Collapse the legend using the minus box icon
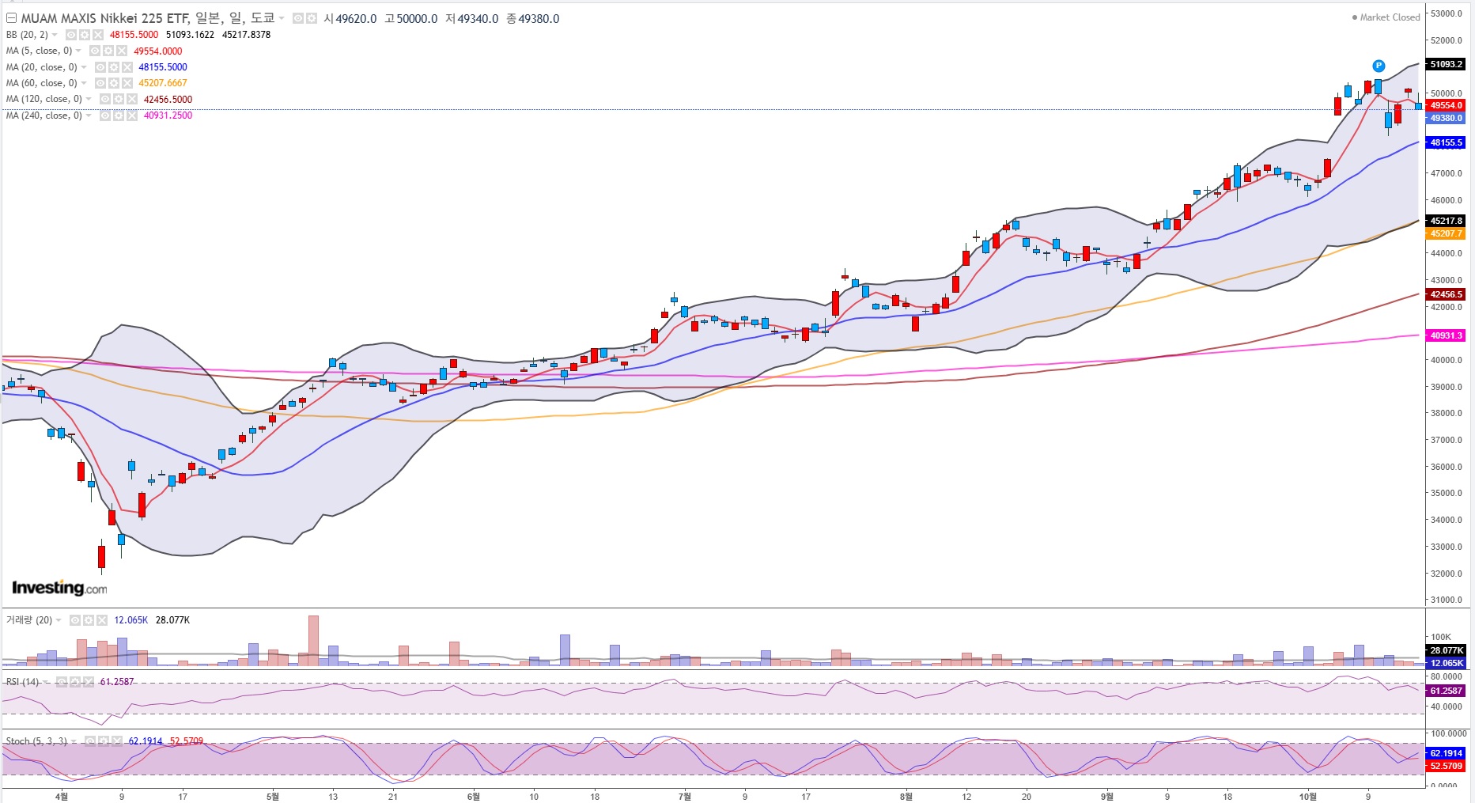 [11, 18]
